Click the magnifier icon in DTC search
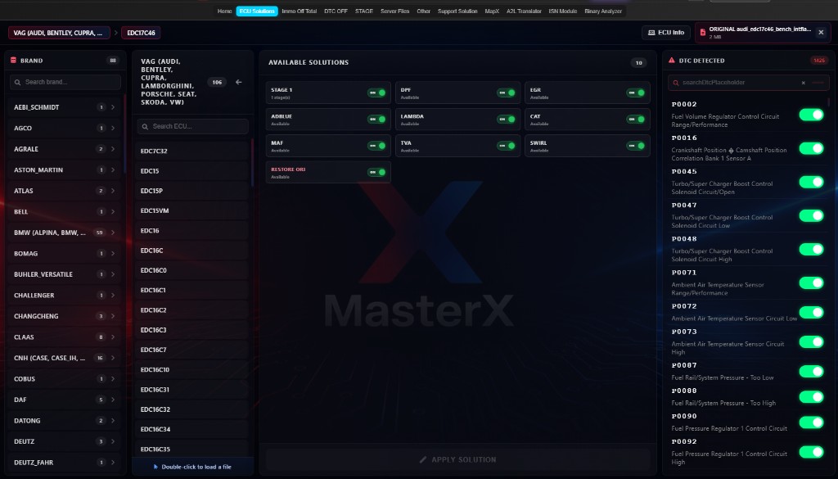 pos(675,83)
